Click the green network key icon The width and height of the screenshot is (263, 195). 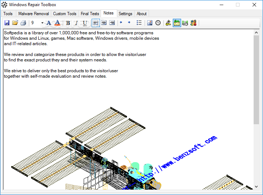185,23
